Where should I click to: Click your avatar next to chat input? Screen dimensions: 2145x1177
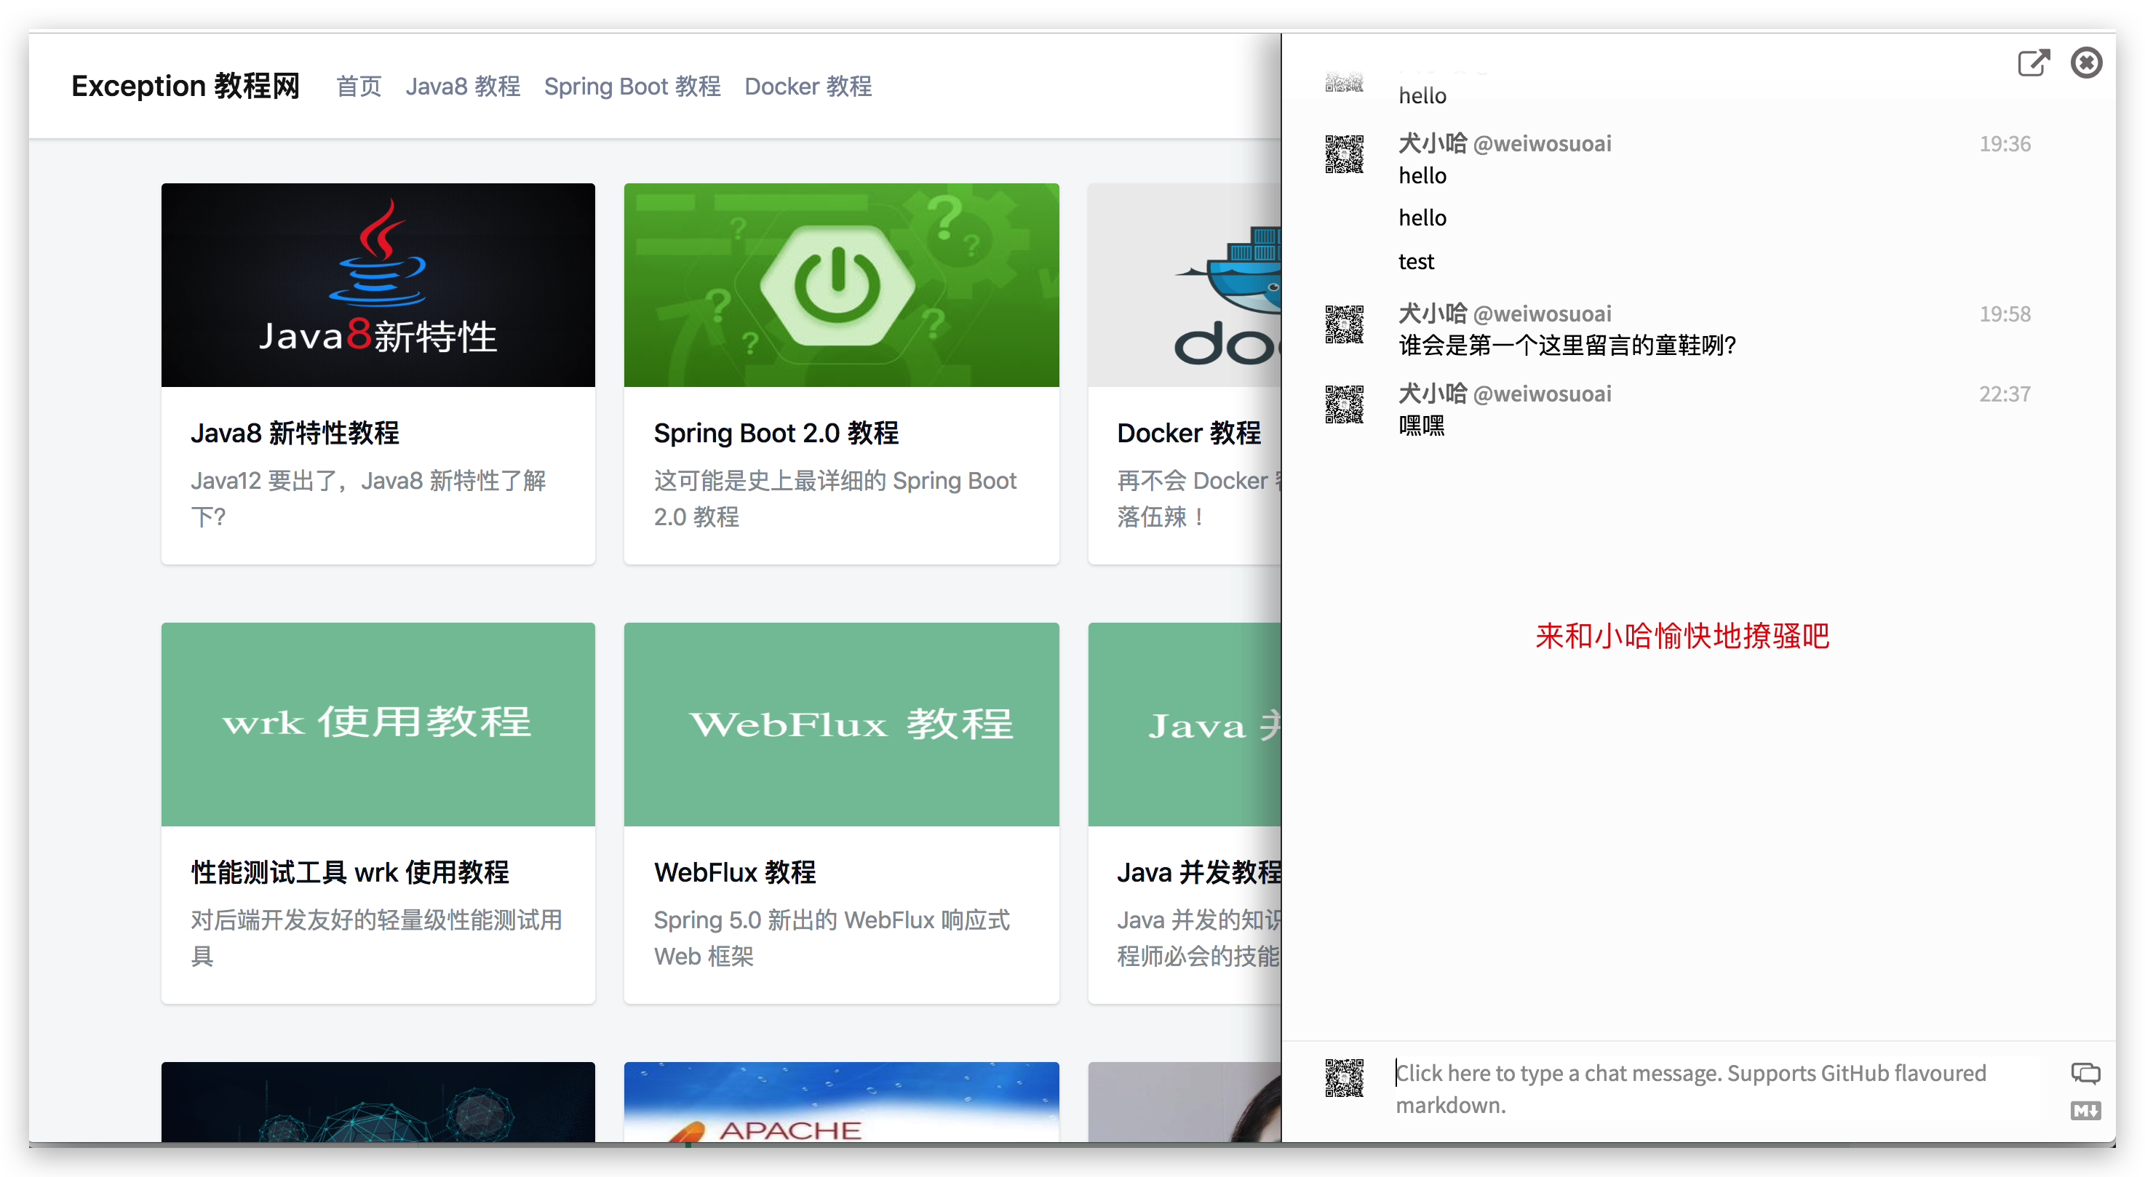click(x=1344, y=1078)
